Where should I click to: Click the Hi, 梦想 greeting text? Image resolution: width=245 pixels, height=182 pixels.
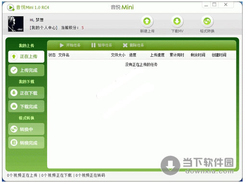(x=37, y=20)
